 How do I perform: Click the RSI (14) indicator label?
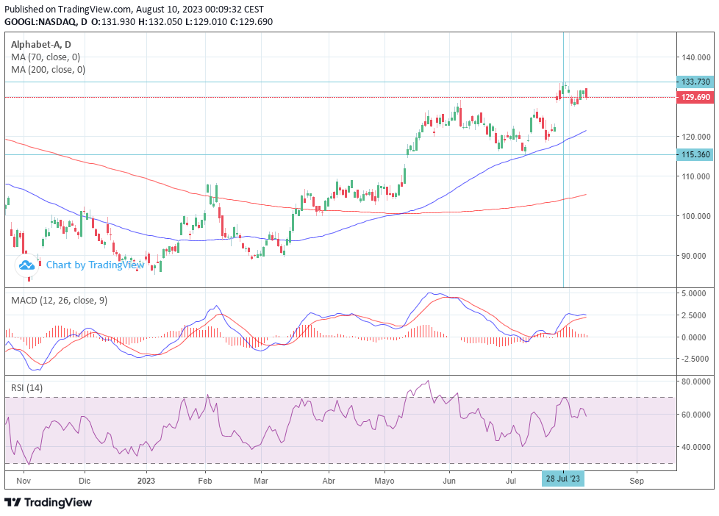point(26,388)
